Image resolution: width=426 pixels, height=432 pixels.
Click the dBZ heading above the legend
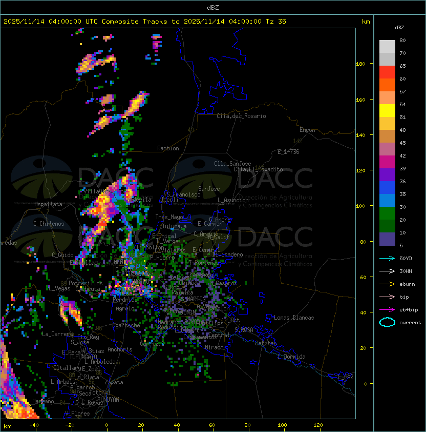[x=399, y=28]
